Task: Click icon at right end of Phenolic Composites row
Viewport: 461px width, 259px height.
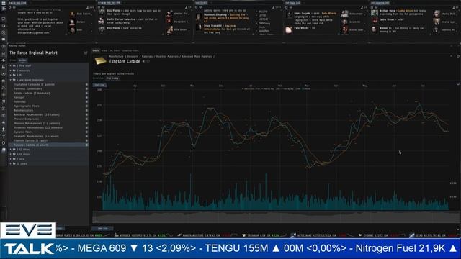Action: tap(86, 119)
